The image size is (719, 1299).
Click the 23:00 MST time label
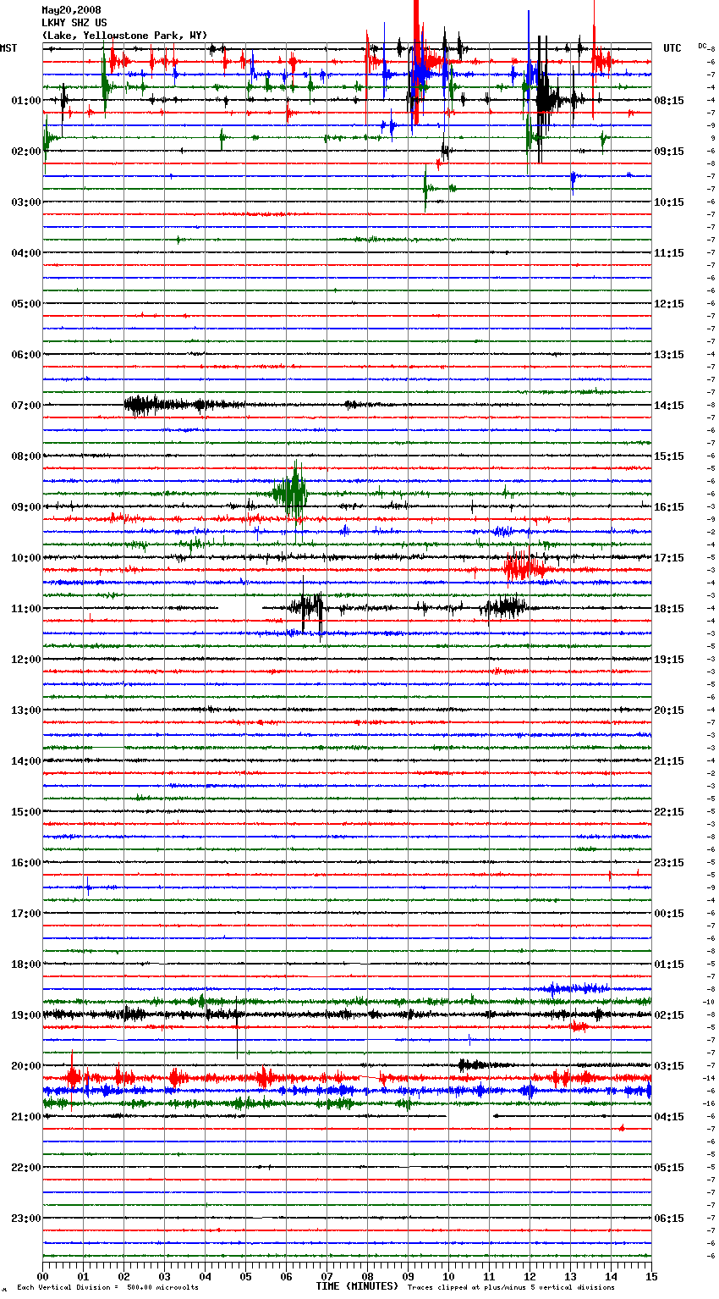point(26,1219)
